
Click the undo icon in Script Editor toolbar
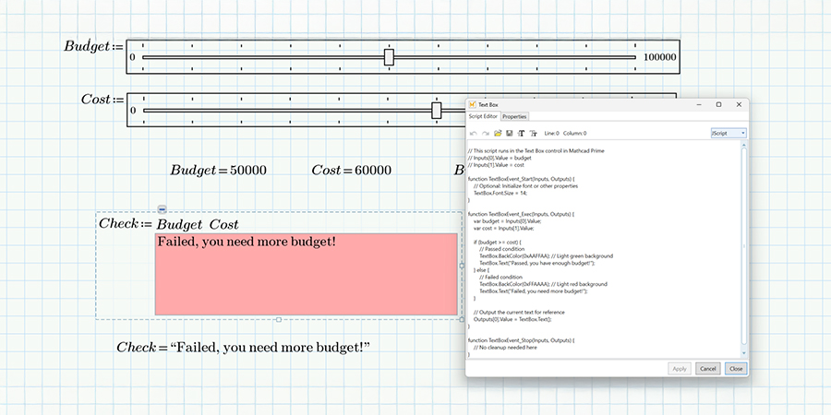[474, 134]
